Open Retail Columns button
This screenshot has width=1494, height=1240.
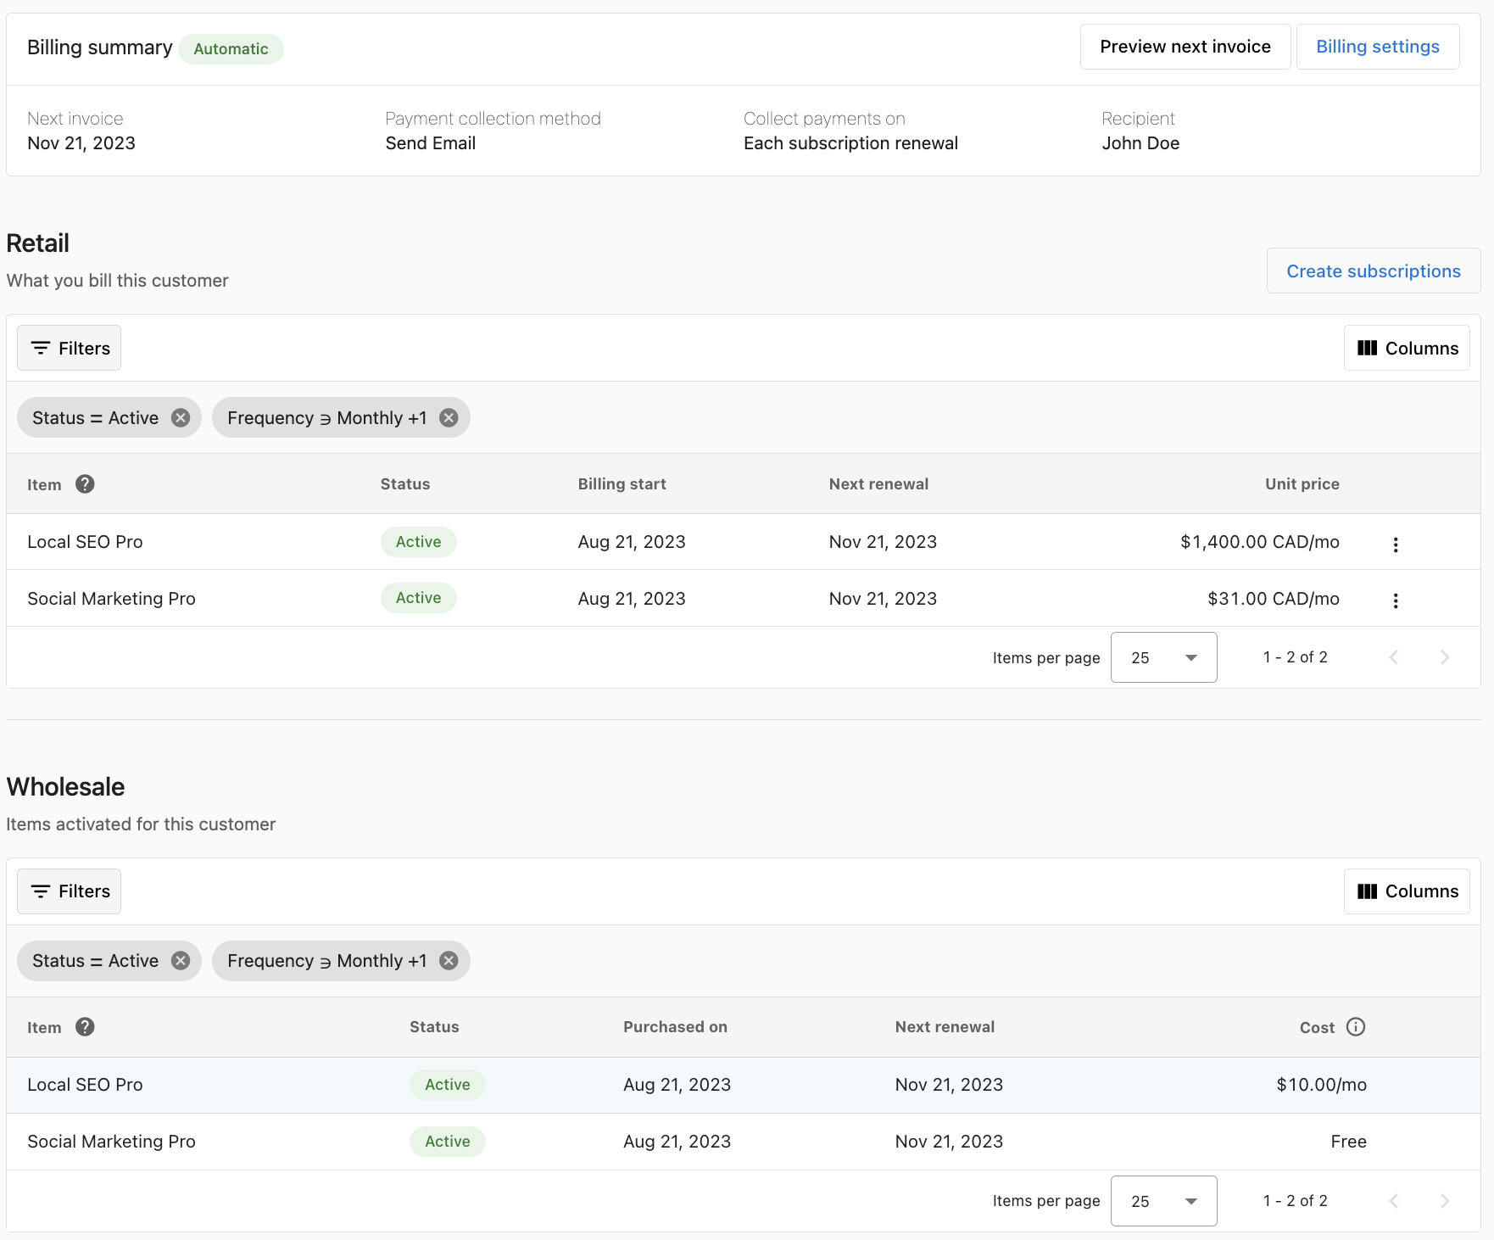tap(1407, 349)
